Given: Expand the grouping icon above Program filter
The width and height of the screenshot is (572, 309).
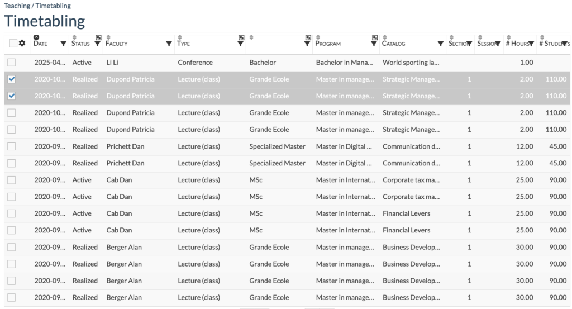Looking at the screenshot, I should point(375,37).
